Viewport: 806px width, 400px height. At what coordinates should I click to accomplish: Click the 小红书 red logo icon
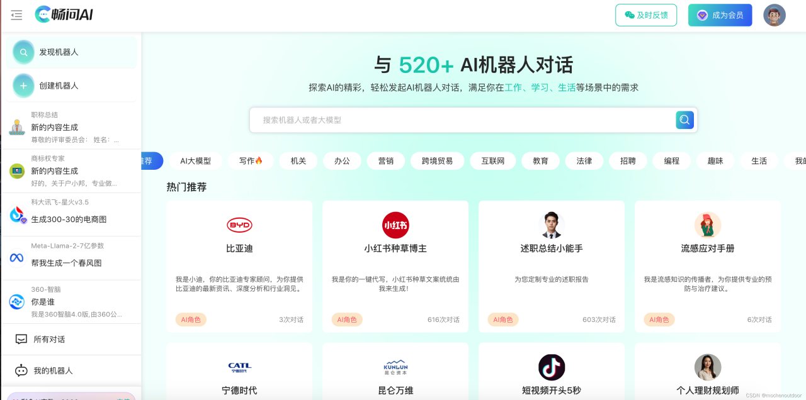(x=395, y=225)
